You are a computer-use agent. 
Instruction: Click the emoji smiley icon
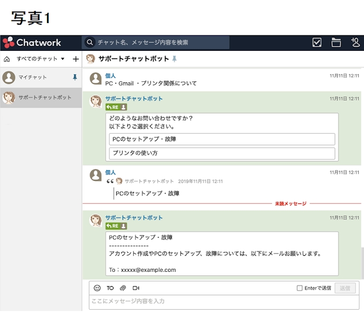tap(97, 288)
